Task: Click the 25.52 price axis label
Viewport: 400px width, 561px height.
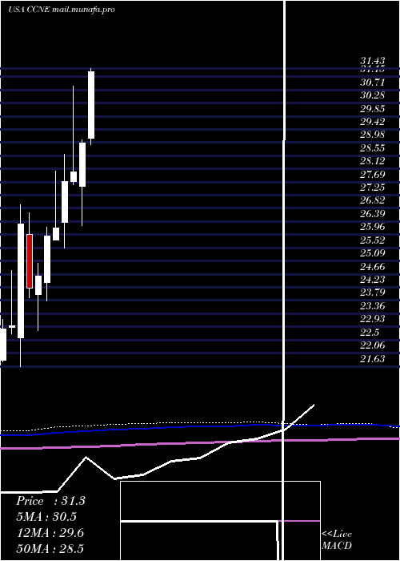Action: tap(373, 240)
